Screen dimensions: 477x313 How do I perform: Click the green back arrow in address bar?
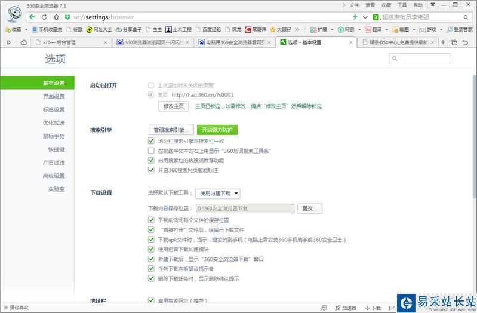pyautogui.click(x=32, y=17)
